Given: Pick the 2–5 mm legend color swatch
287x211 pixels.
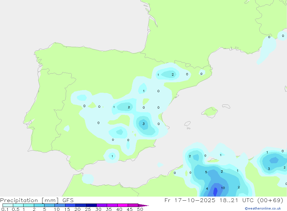Looking at the screenshot, I should click(39, 205).
